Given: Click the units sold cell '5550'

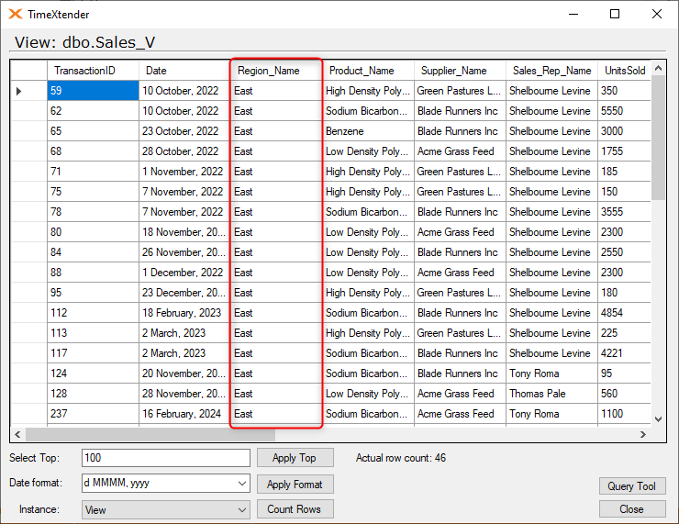Looking at the screenshot, I should point(625,111).
